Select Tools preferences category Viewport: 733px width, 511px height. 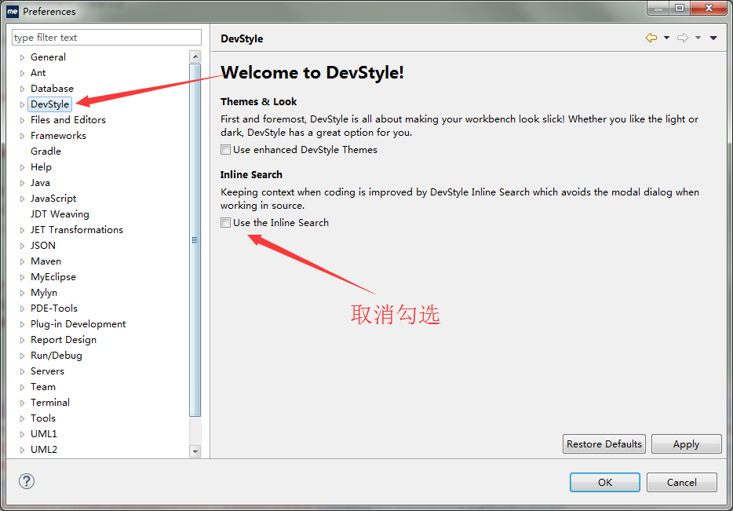[43, 418]
